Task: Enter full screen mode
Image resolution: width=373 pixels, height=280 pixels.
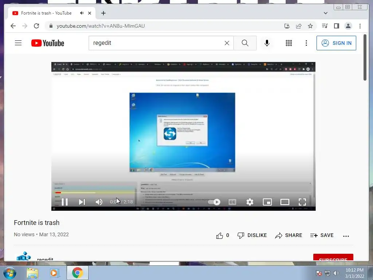Action: [x=302, y=202]
